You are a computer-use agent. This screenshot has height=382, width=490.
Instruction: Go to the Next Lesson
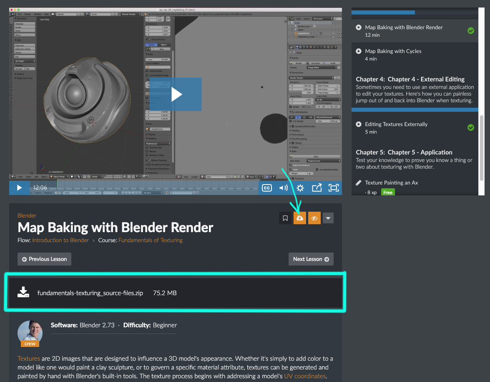pos(311,259)
